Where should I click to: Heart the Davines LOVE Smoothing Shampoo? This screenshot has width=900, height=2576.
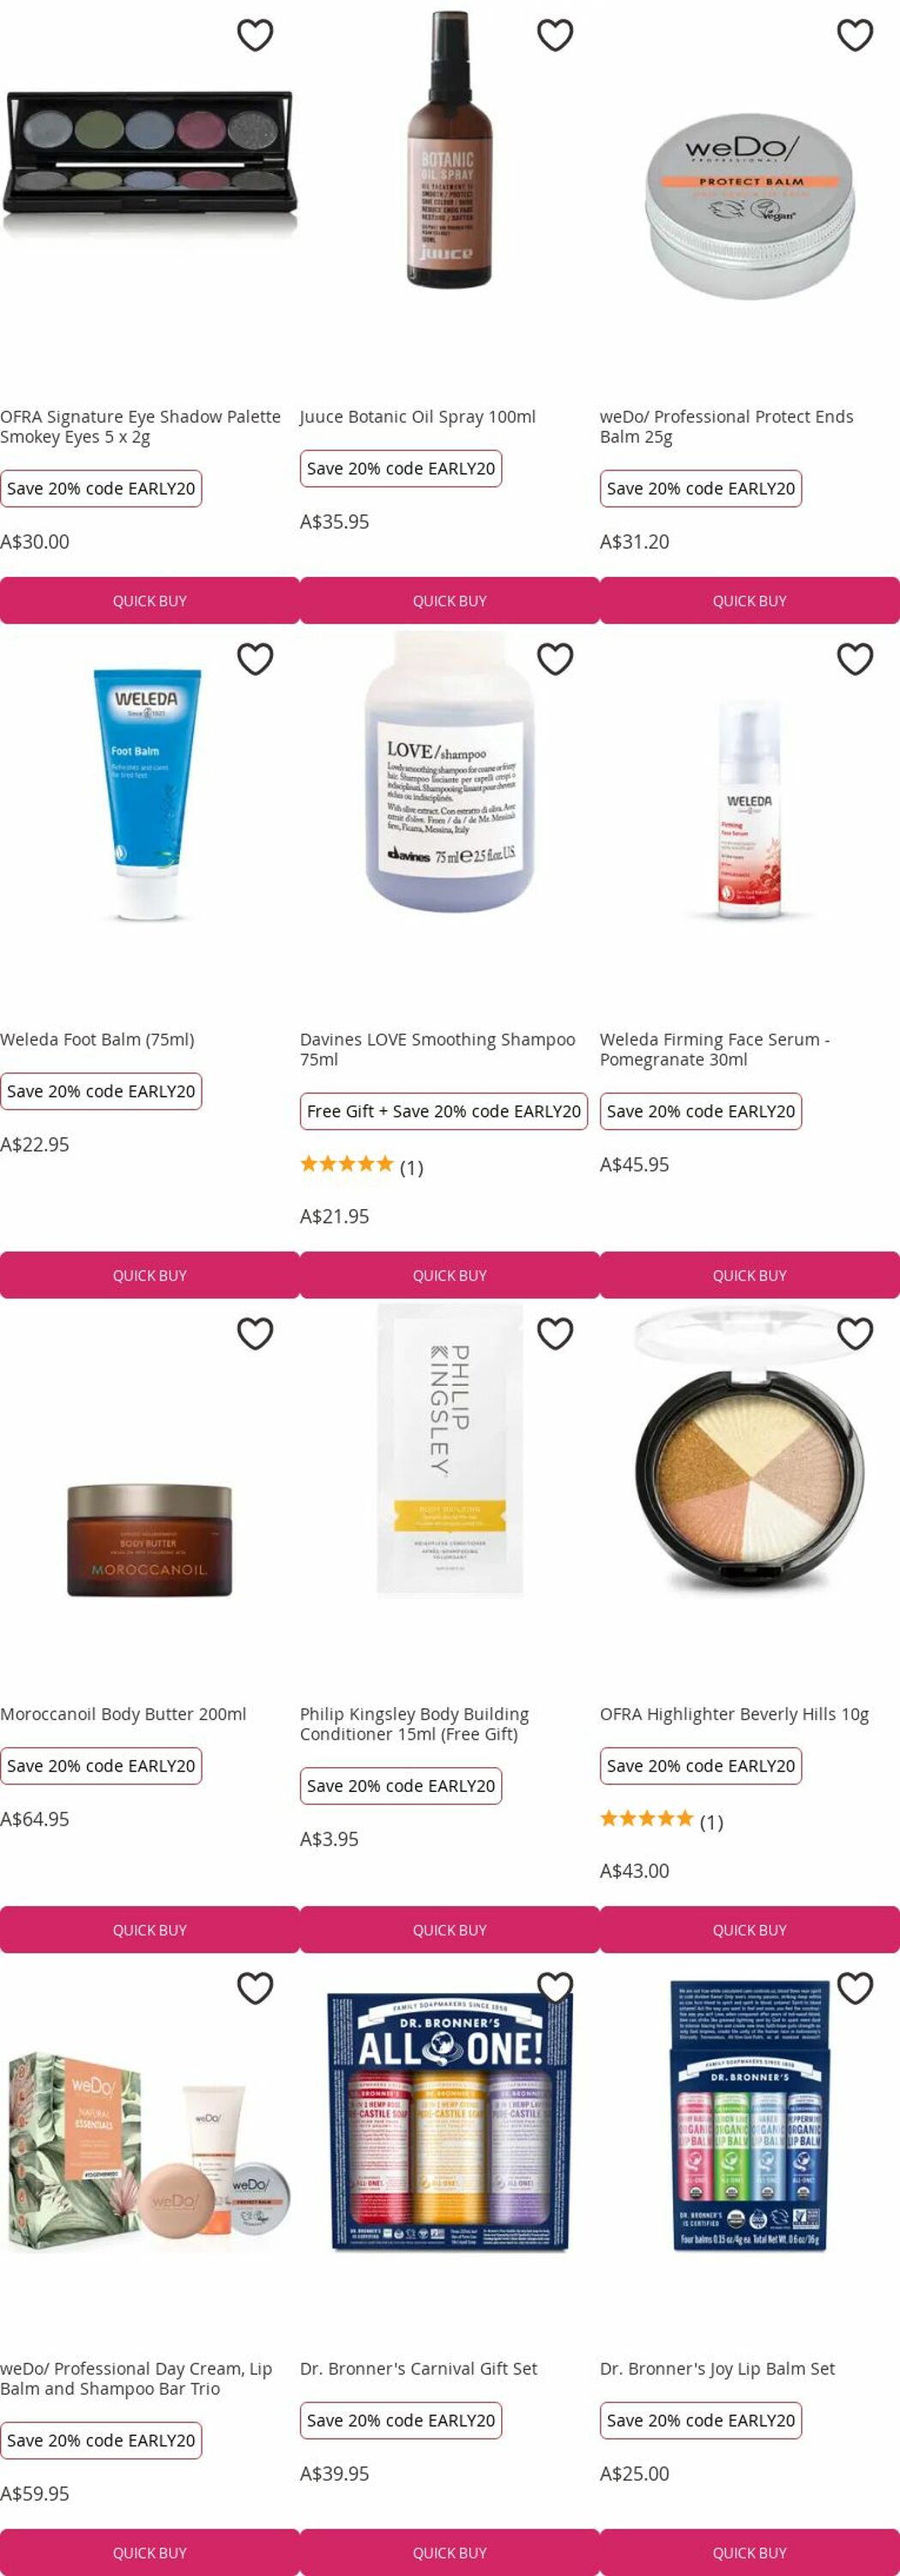[x=554, y=659]
